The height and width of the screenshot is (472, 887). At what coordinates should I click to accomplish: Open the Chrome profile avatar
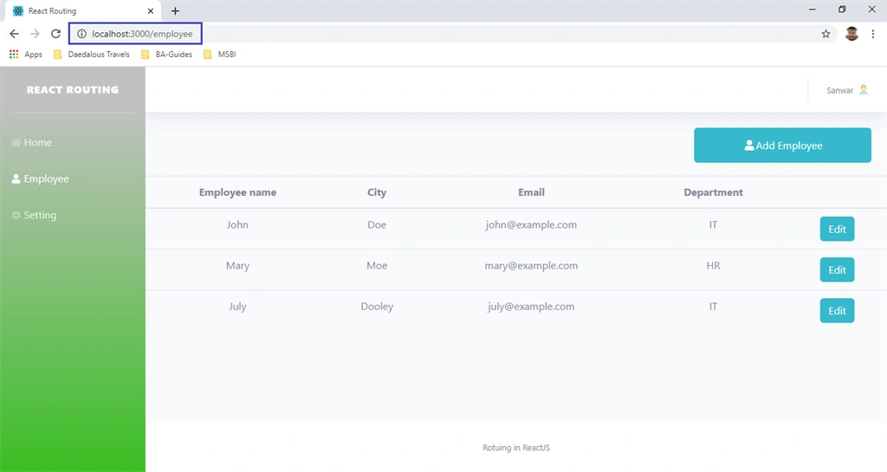click(852, 34)
